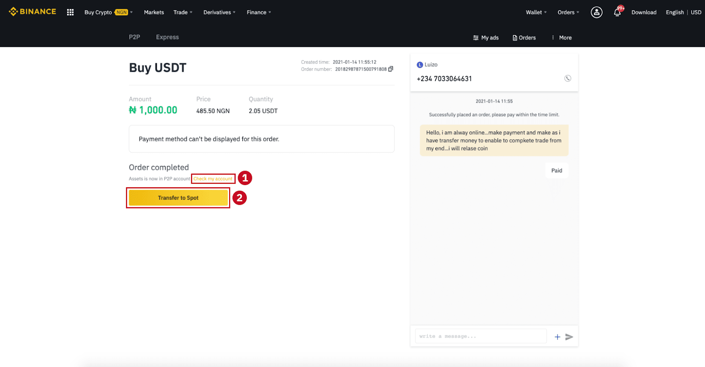Open the user profile icon
The height and width of the screenshot is (367, 705).
597,12
